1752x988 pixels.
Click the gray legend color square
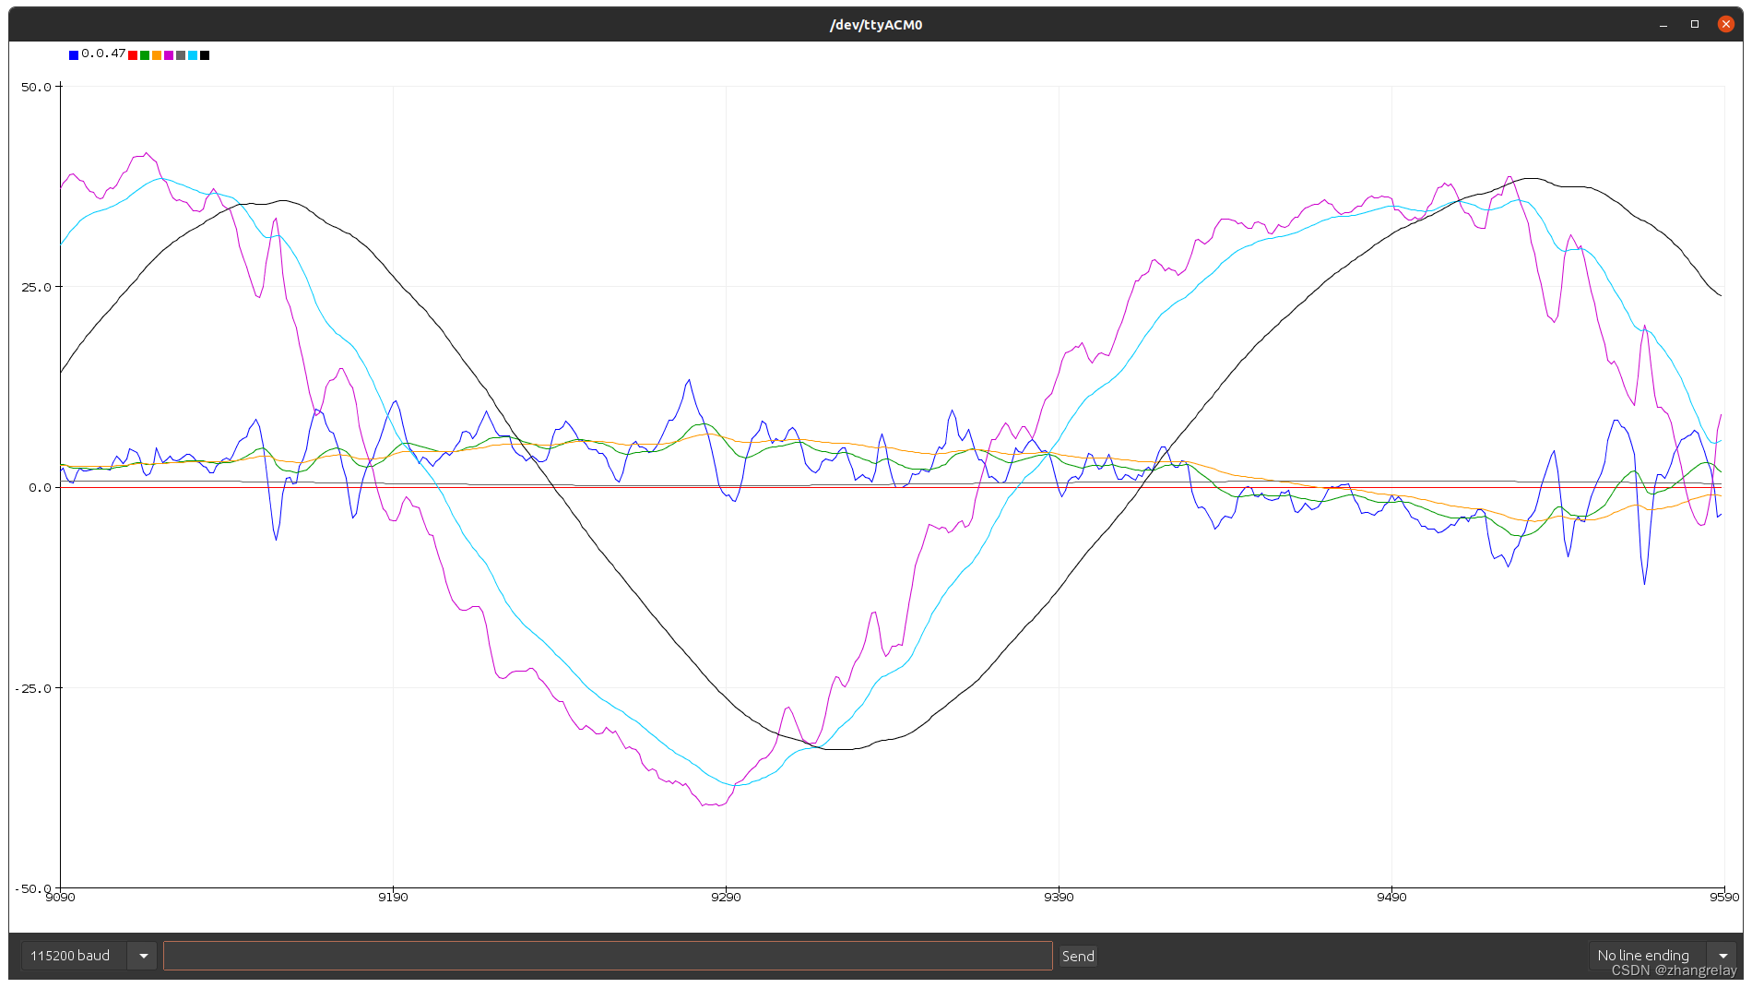point(181,55)
